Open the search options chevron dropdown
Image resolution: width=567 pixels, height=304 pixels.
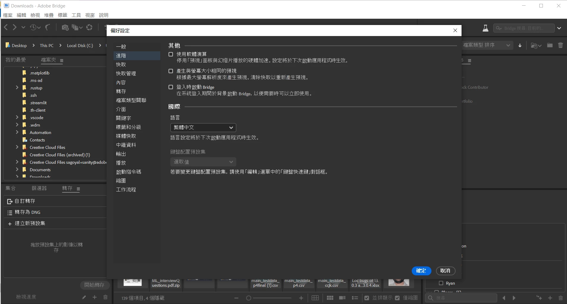tap(559, 28)
